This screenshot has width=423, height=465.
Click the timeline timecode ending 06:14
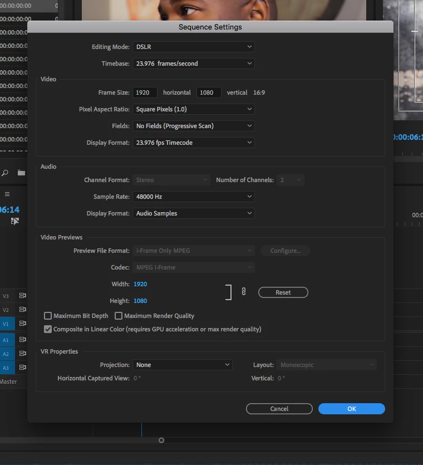point(10,209)
